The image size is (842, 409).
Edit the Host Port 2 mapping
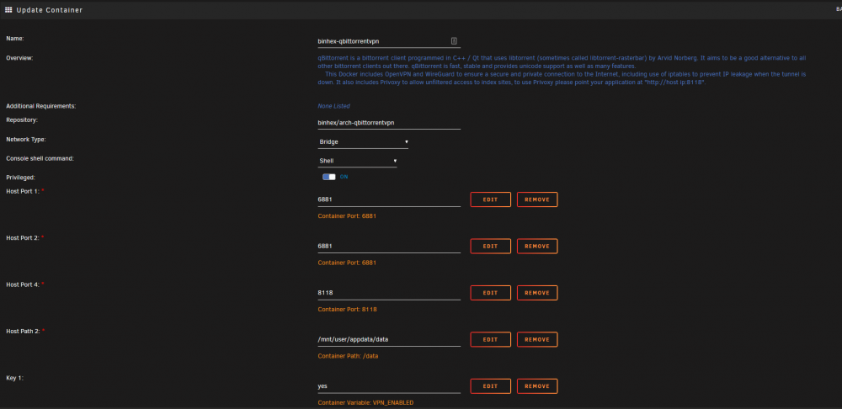[x=490, y=247]
